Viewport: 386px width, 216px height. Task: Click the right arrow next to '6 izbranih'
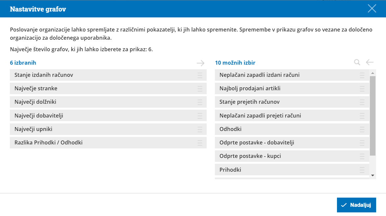point(200,63)
